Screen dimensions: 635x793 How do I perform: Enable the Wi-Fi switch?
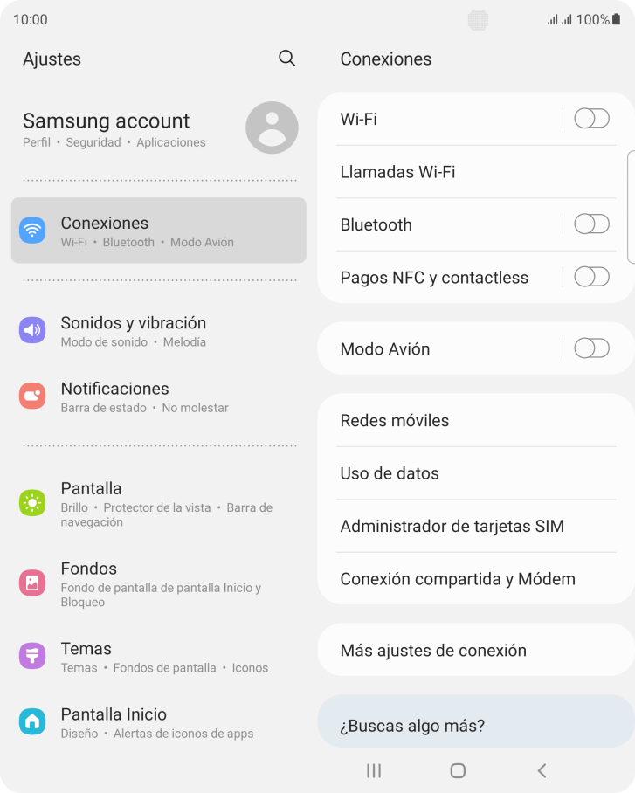pos(591,119)
